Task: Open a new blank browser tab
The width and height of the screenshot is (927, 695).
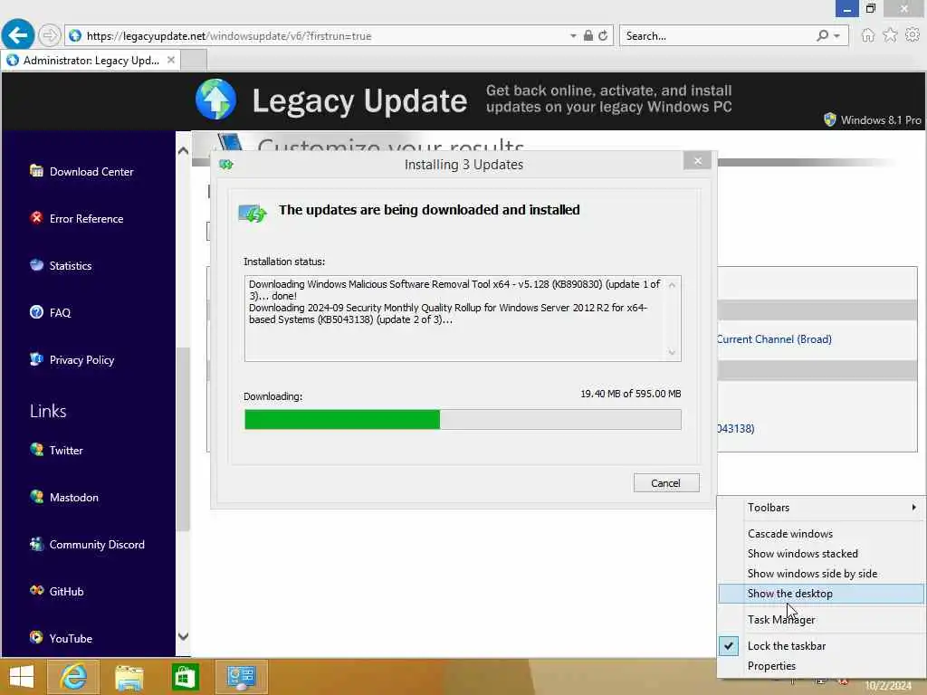Action: tap(194, 61)
